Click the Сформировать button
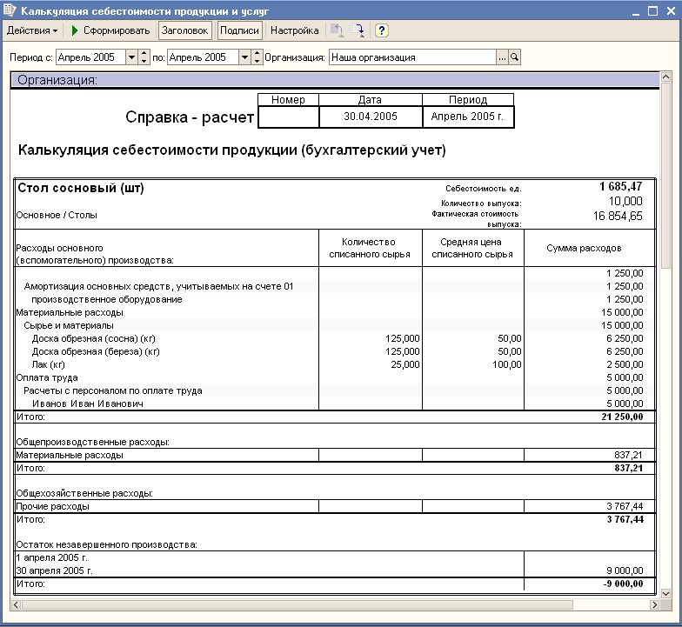682x627 pixels. tap(110, 30)
